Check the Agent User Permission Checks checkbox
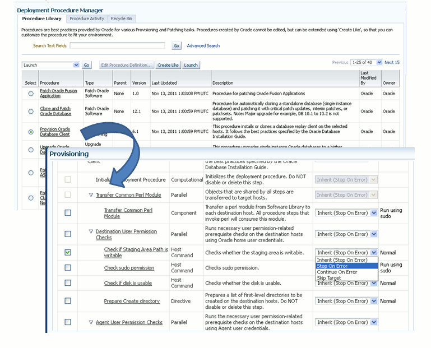 pyautogui.click(x=68, y=322)
